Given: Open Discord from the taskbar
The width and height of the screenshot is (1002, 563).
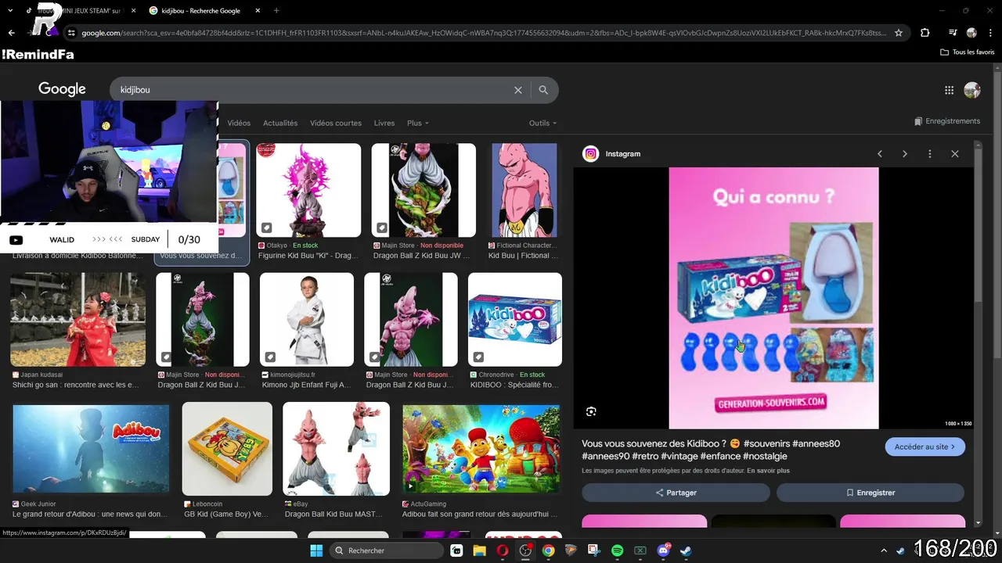Looking at the screenshot, I should click(663, 550).
